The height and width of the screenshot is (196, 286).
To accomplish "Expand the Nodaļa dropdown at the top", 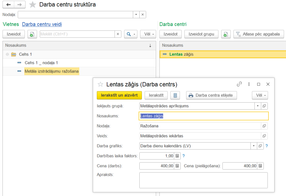I will tap(136, 14).
